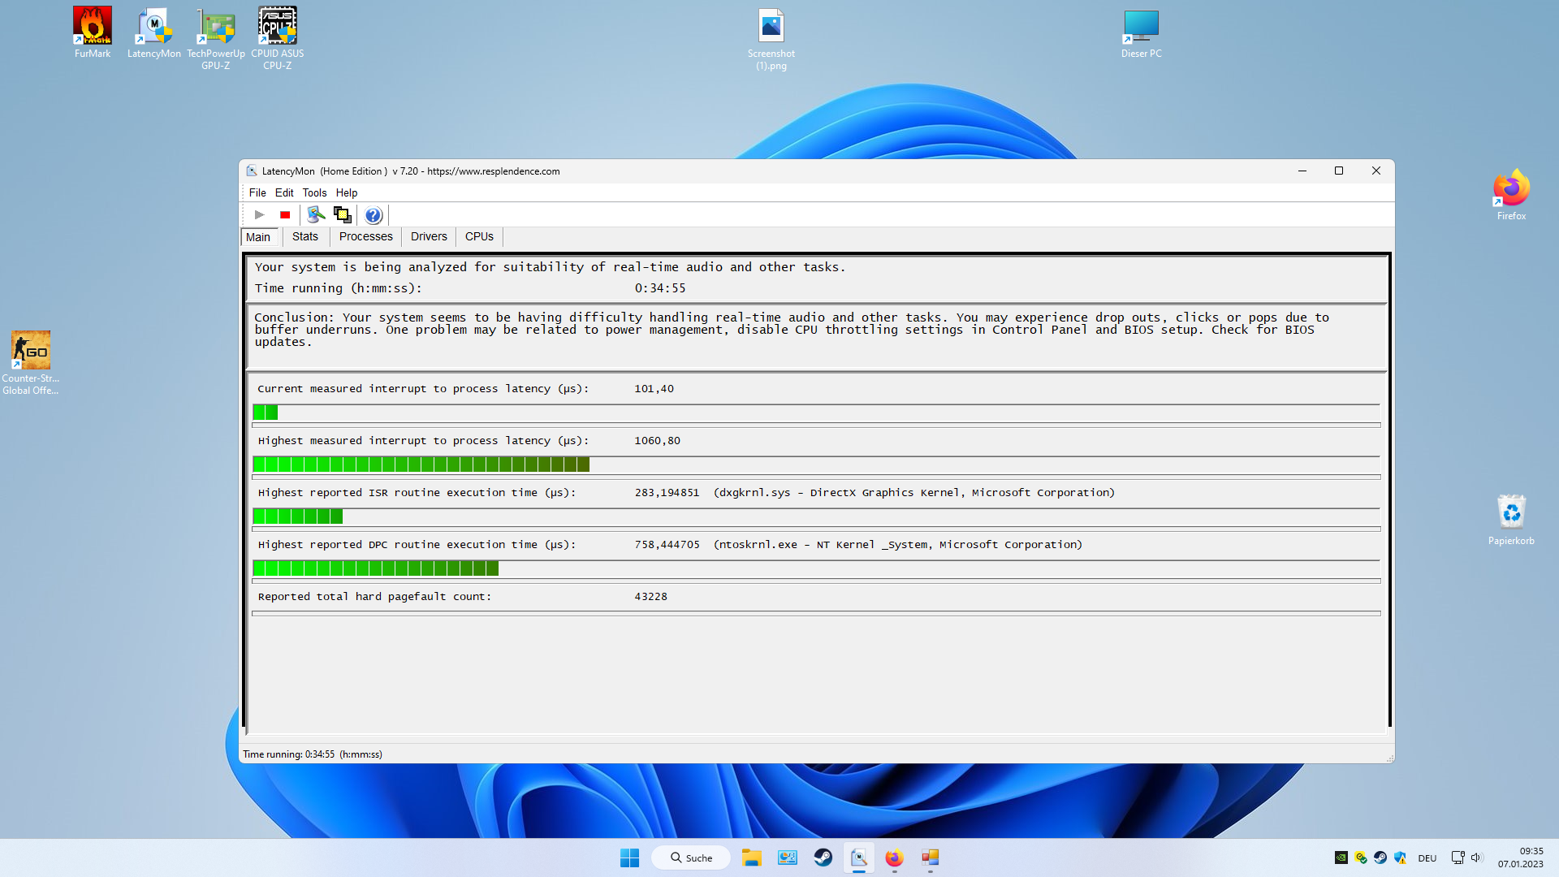
Task: Open the File menu
Action: 257,192
